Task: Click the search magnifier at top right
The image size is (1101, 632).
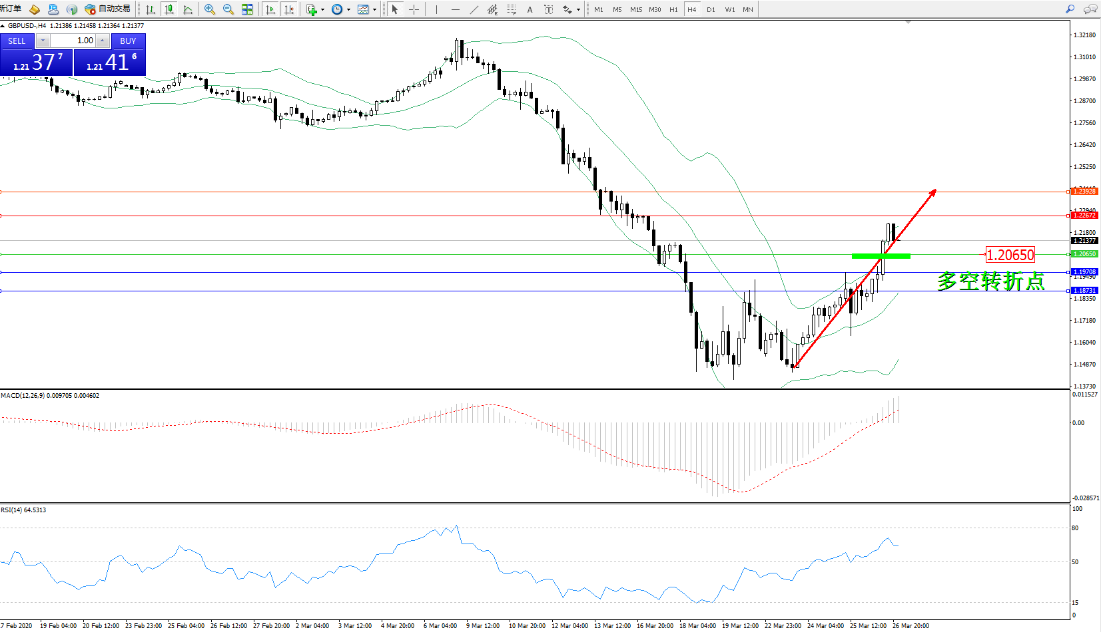Action: 1070,9
